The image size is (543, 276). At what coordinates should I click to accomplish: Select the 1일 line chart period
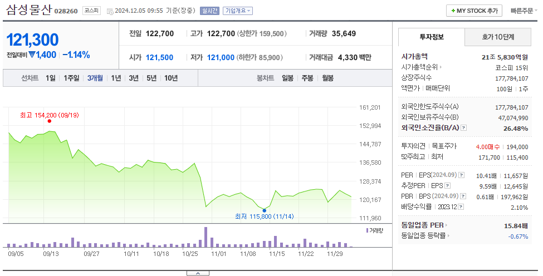[x=51, y=78]
